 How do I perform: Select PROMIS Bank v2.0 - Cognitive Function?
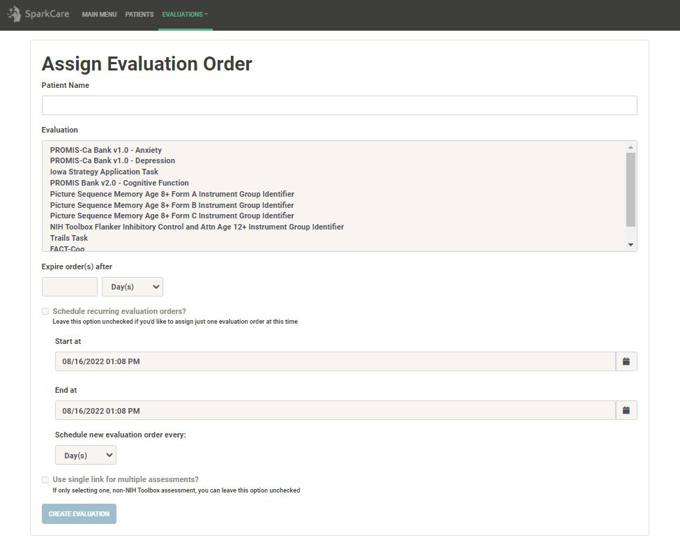[119, 183]
